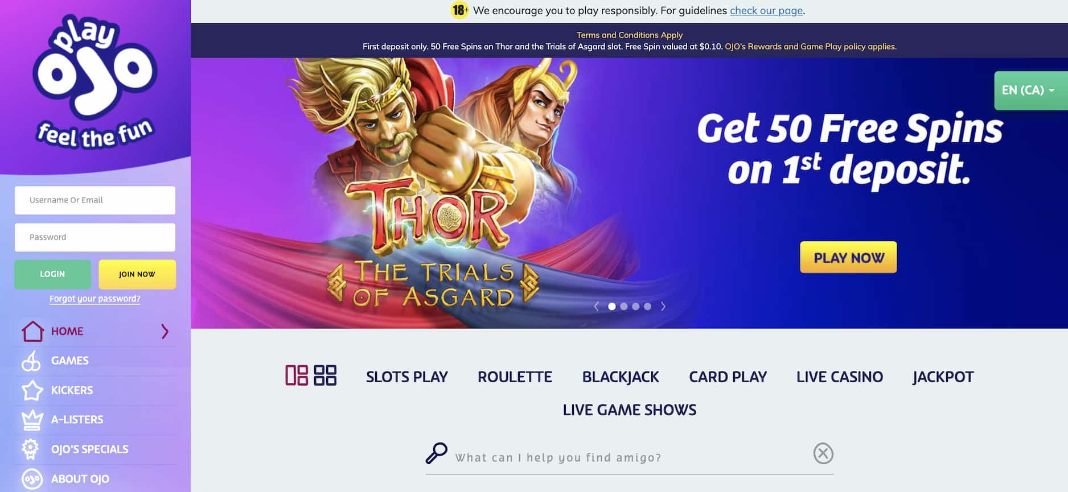The width and height of the screenshot is (1068, 492).
Task: Select the fourth carousel slide dot
Action: (647, 307)
